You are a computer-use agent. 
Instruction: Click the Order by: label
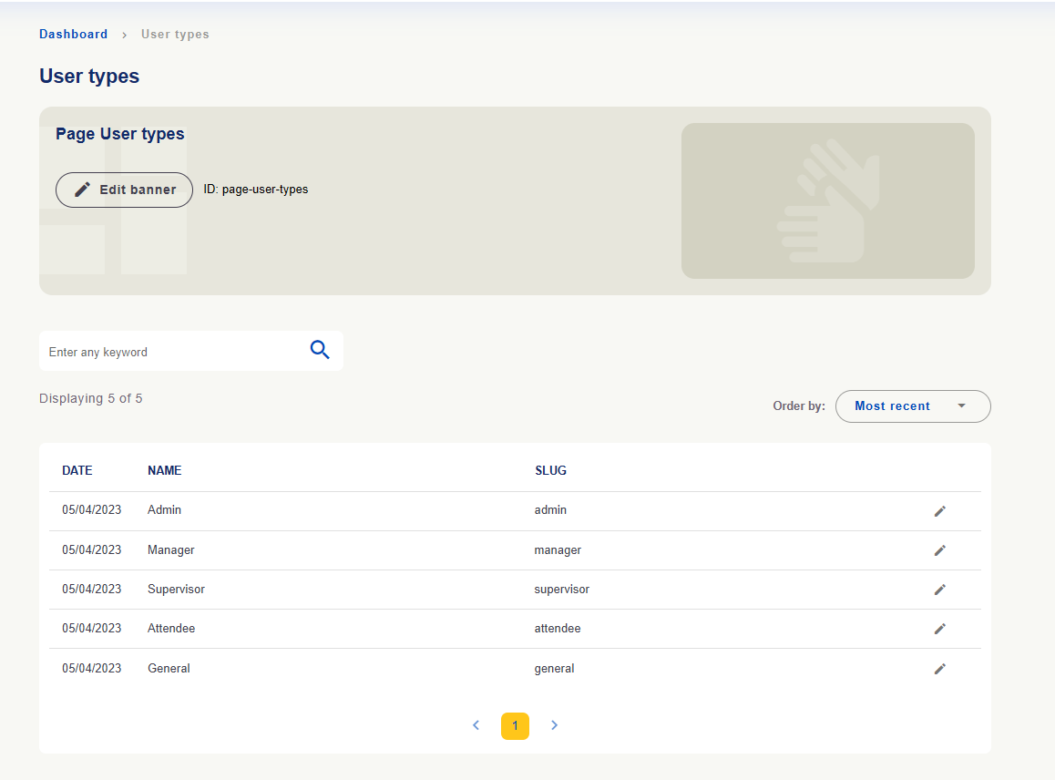click(x=799, y=405)
